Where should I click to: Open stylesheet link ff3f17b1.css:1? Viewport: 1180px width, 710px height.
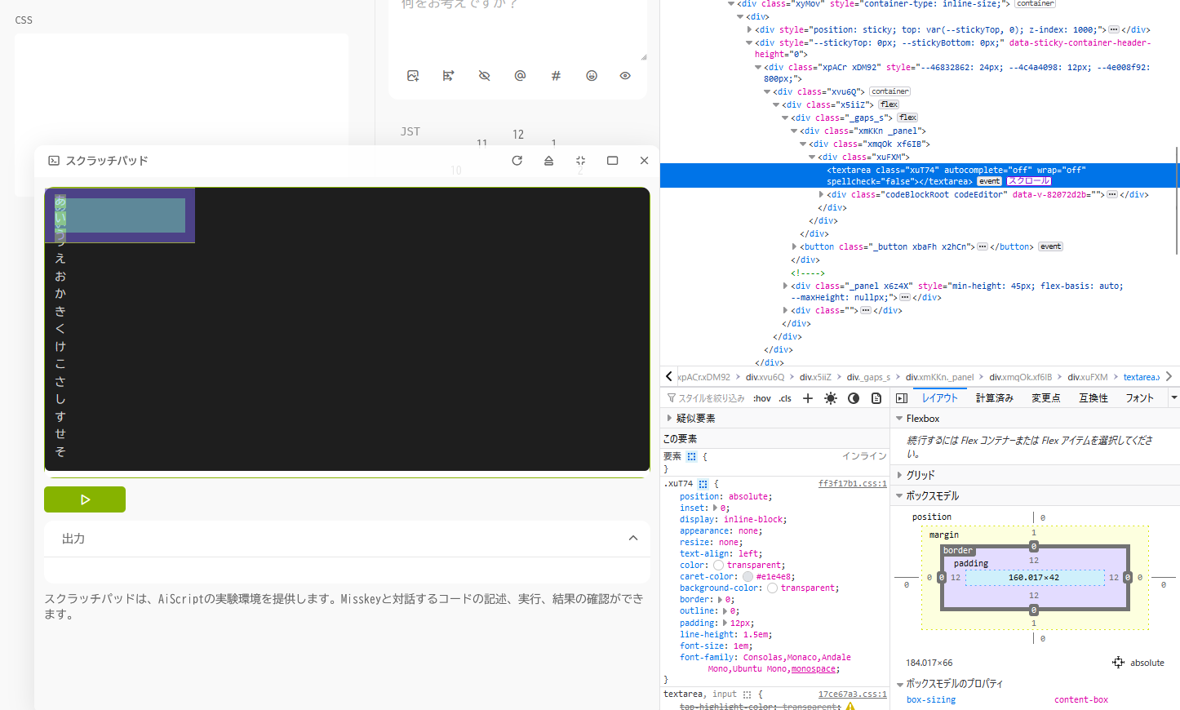(x=852, y=483)
